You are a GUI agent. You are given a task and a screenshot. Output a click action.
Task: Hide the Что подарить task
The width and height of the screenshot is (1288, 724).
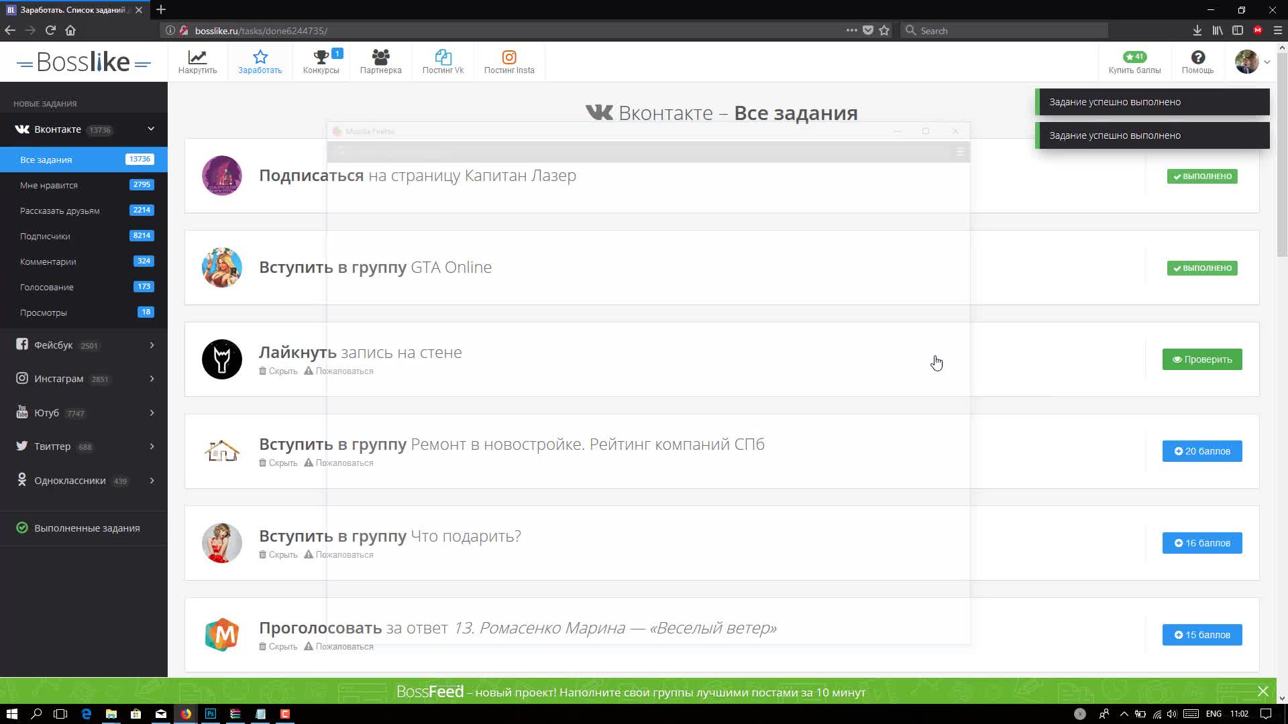278,555
